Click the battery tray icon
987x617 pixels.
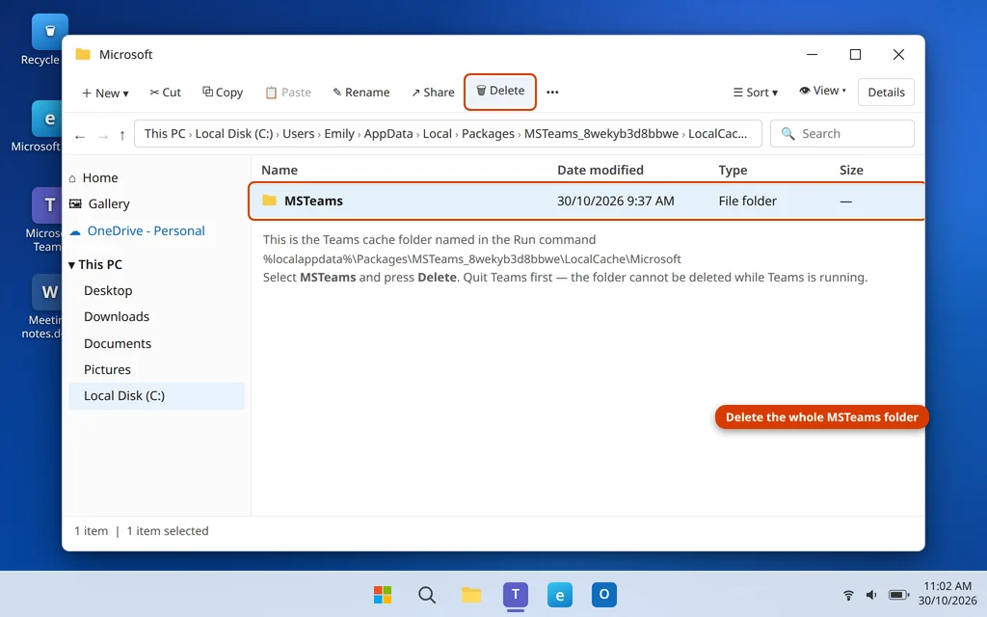click(x=899, y=595)
